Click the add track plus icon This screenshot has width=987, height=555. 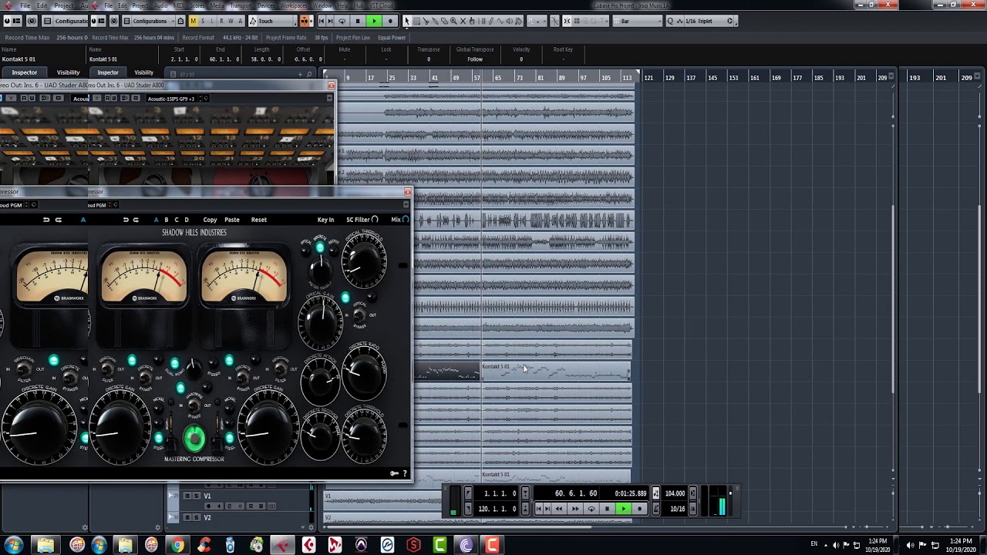coord(300,74)
